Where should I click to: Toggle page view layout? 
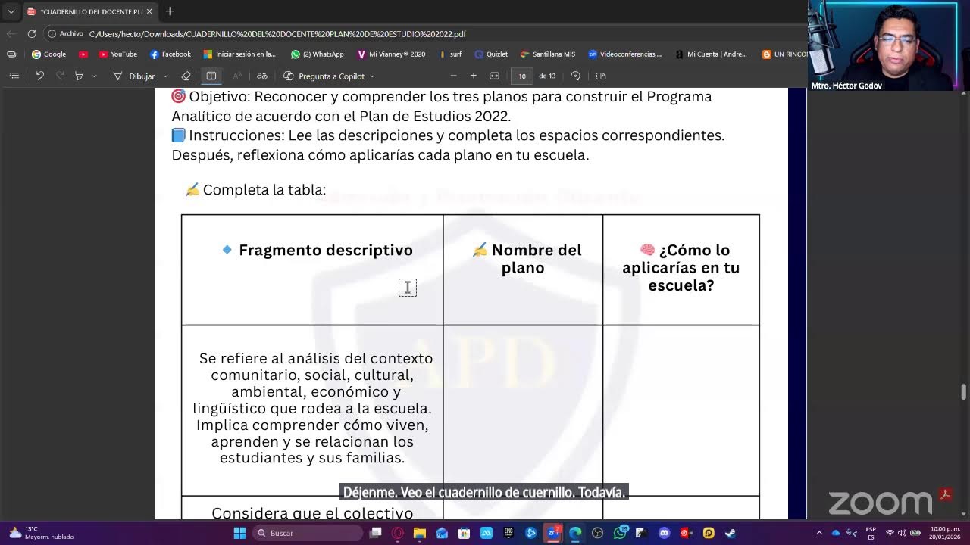pyautogui.click(x=211, y=76)
